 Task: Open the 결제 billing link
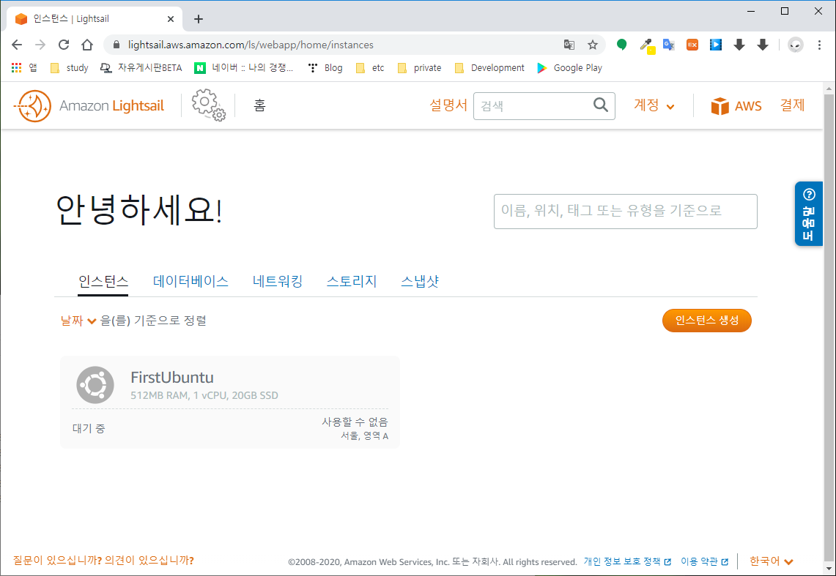792,105
